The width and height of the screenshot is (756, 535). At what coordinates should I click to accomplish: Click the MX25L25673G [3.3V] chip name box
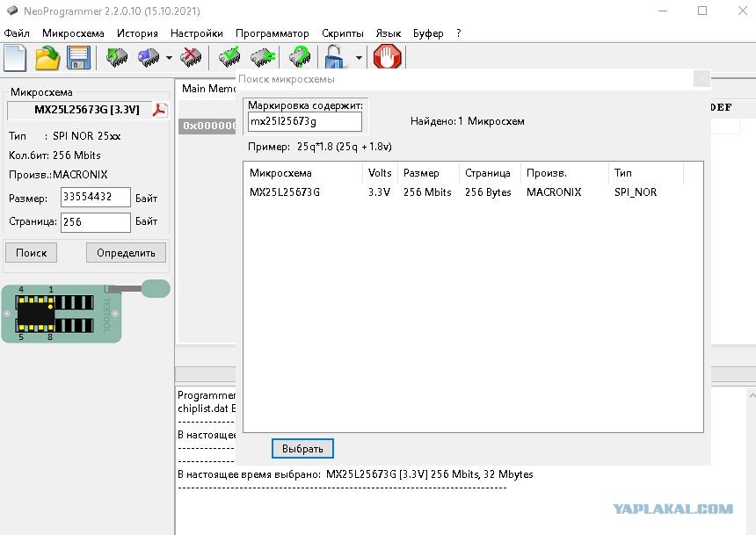point(80,110)
